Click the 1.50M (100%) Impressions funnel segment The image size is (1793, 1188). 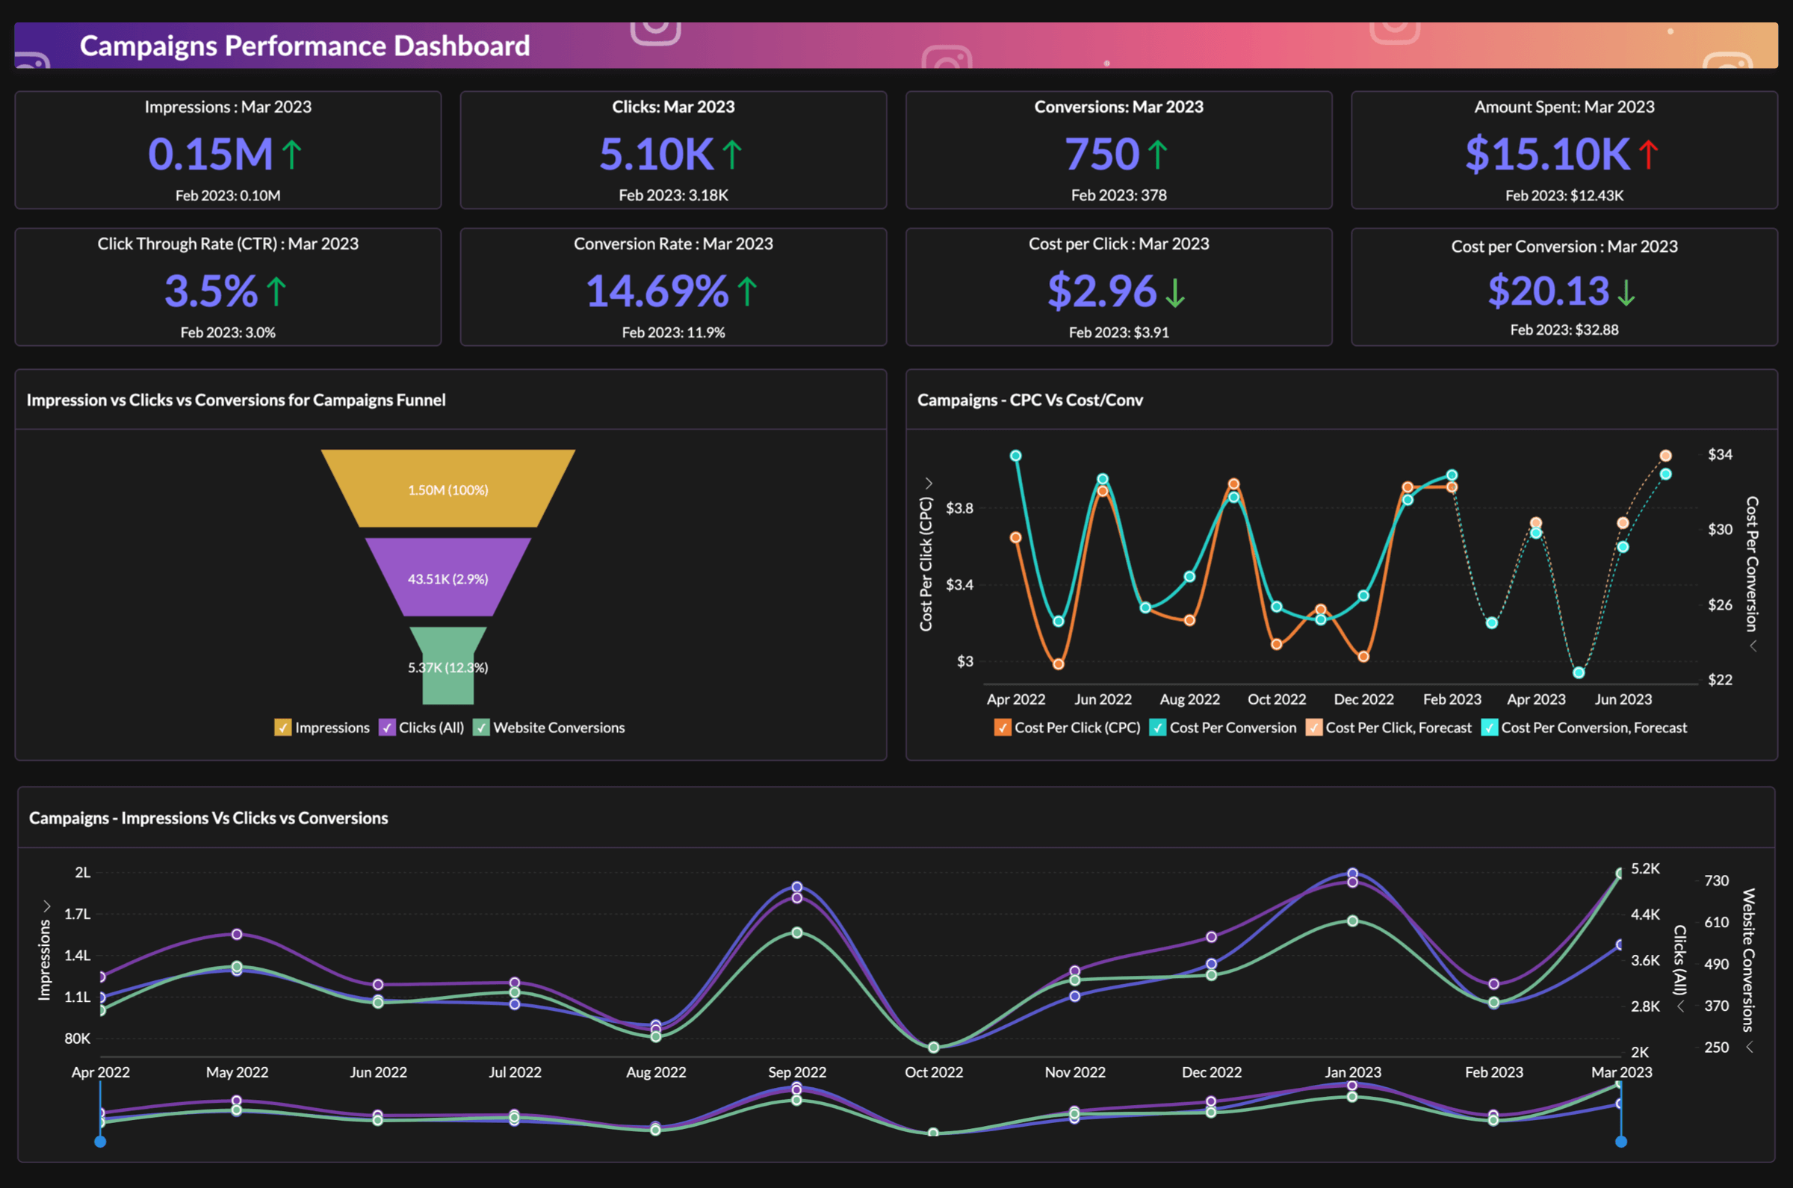point(448,489)
